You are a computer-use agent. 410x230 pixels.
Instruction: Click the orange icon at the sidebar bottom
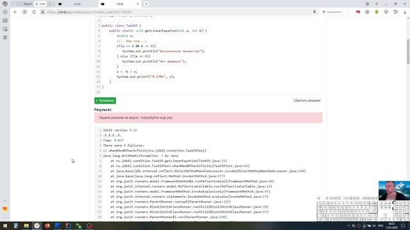(x=5, y=209)
